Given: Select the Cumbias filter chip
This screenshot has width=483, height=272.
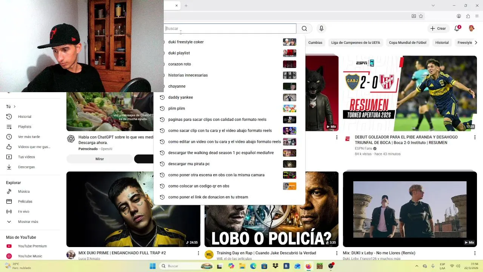Looking at the screenshot, I should tap(315, 43).
